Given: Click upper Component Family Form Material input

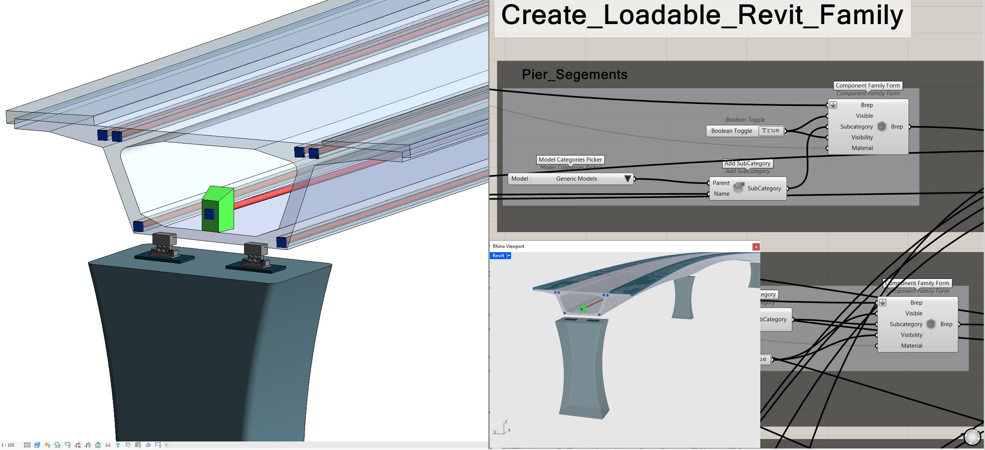Looking at the screenshot, I should 862,148.
